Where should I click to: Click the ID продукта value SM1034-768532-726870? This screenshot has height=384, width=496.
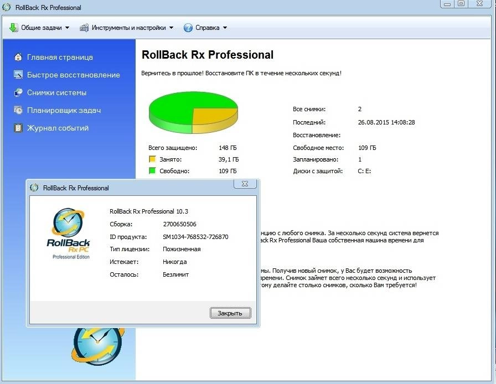[x=195, y=237]
